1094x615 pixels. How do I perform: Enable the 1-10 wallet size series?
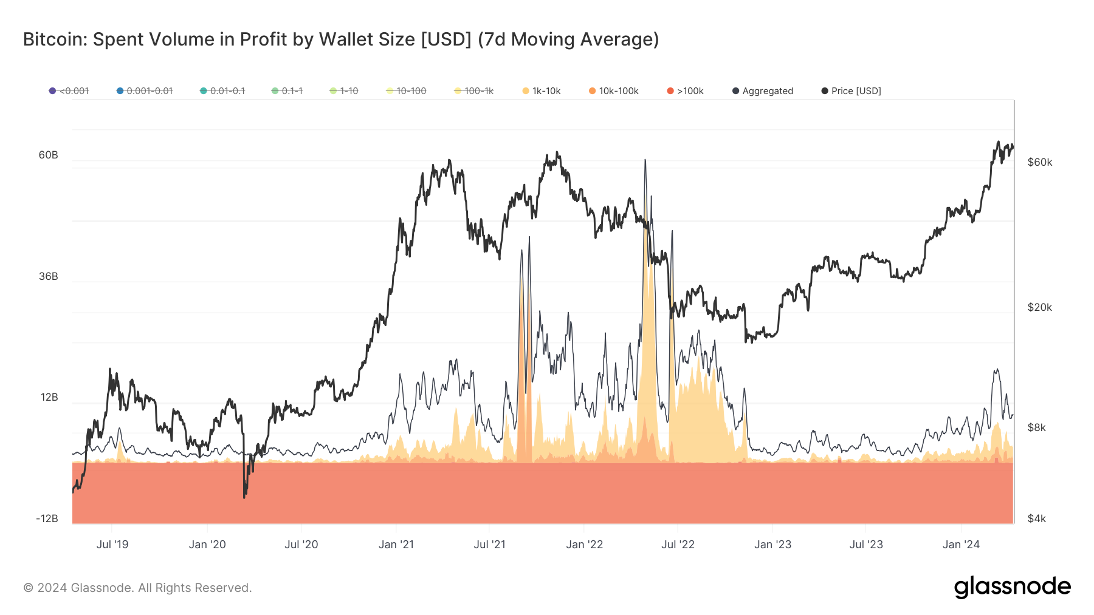344,91
